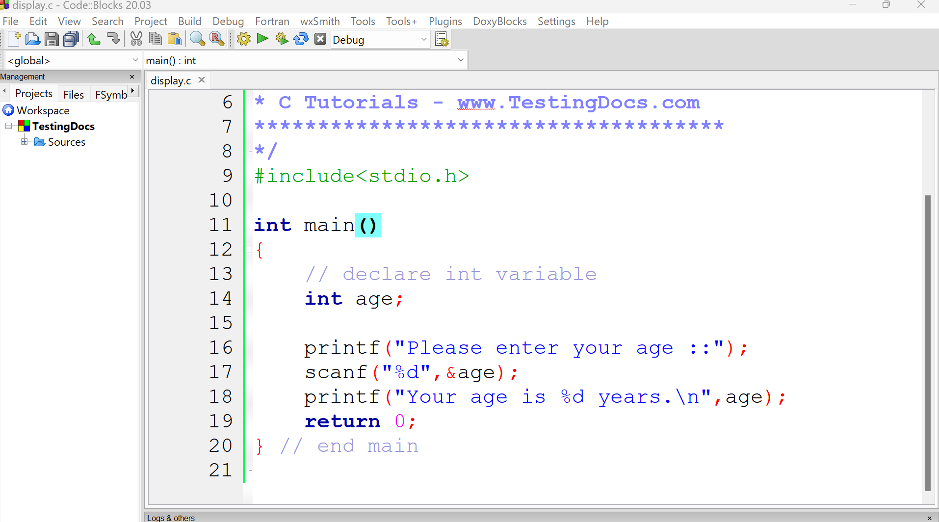Open the compiler options icon beside Debug dropdown
This screenshot has width=939, height=522.
coord(441,39)
